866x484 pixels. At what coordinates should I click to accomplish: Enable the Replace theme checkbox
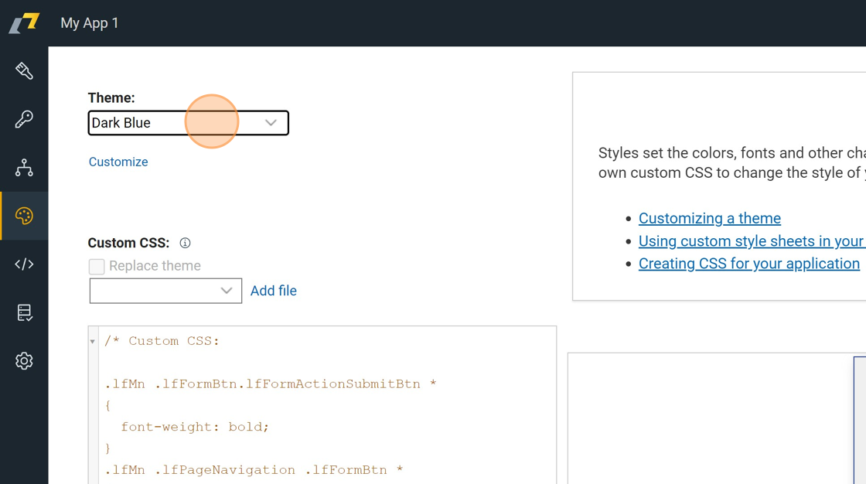tap(97, 266)
